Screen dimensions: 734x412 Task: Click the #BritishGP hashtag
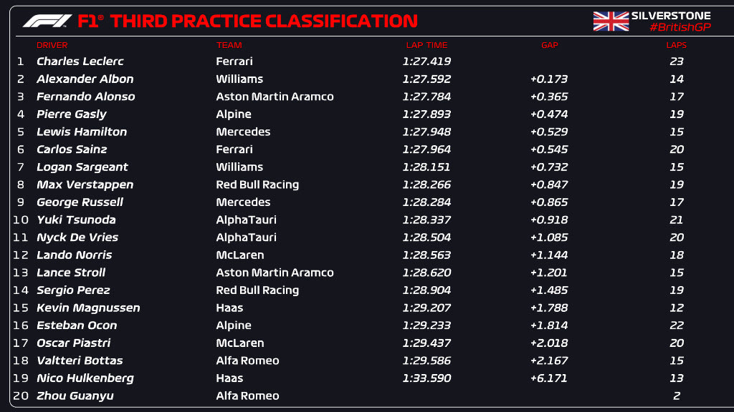(680, 27)
